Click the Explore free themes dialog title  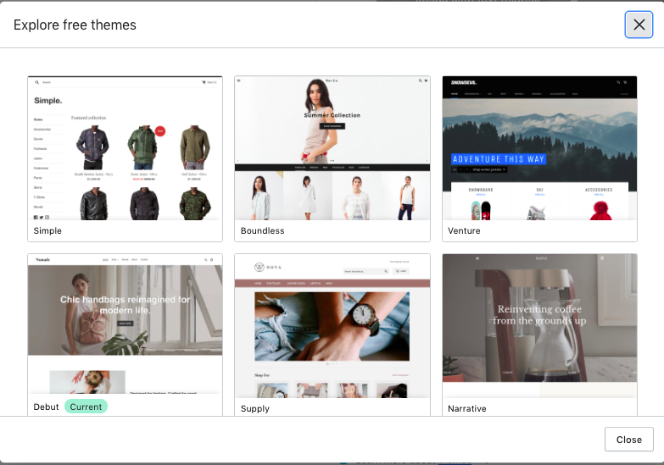[75, 25]
